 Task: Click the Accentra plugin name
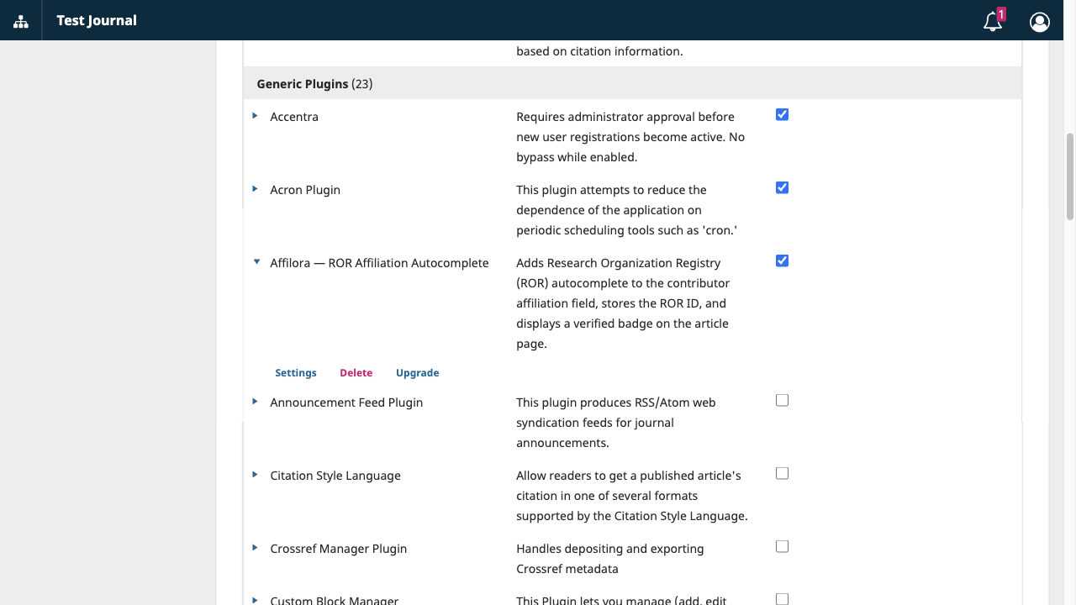(x=294, y=117)
